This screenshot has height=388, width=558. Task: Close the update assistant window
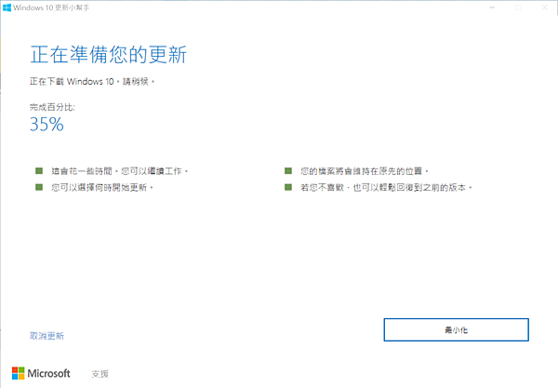point(544,7)
